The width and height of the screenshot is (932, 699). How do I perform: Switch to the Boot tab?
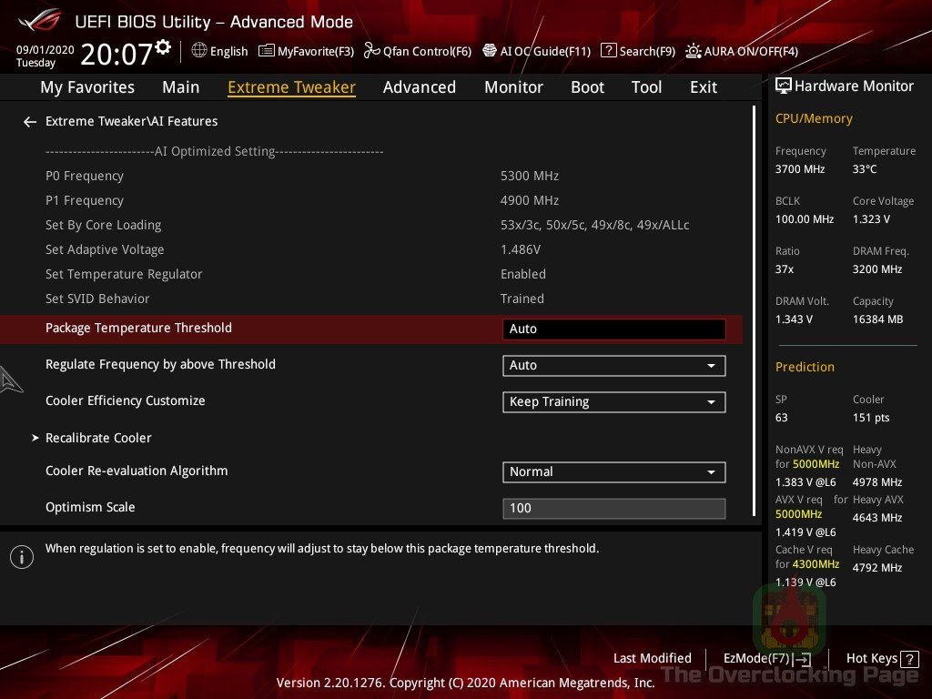tap(587, 86)
